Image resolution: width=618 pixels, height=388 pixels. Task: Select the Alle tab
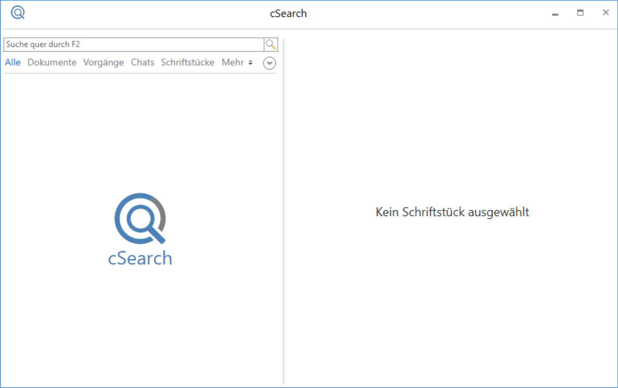(13, 62)
